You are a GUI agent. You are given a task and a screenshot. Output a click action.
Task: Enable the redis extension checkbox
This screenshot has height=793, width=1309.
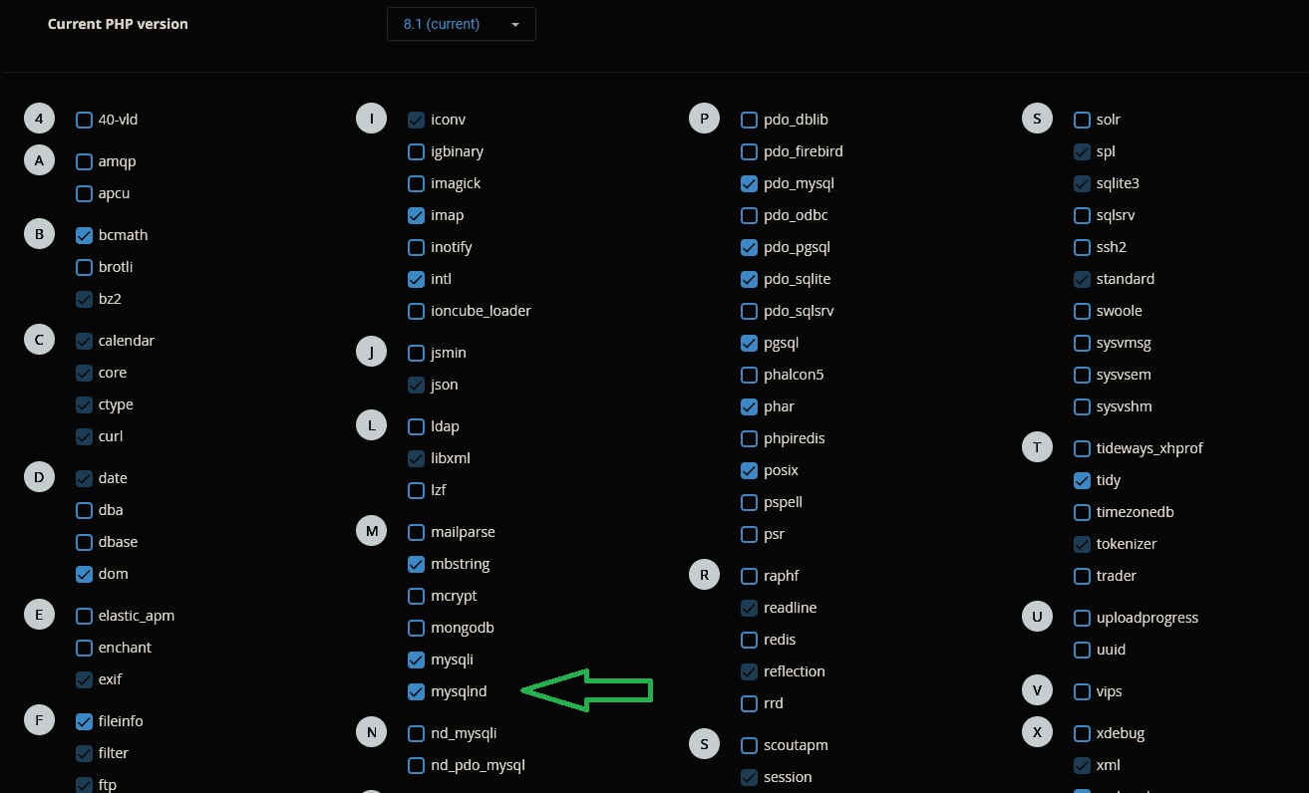coord(750,640)
